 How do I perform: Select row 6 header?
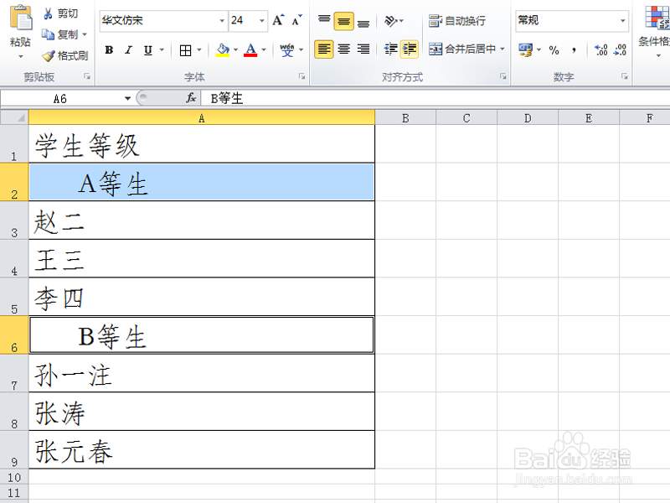click(x=14, y=334)
